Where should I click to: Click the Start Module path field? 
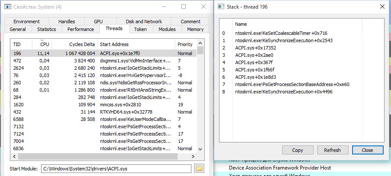(116, 168)
